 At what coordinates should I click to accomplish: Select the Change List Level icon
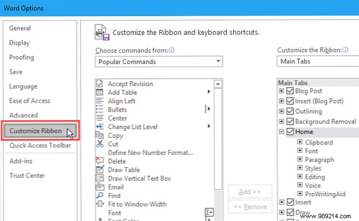click(99, 127)
